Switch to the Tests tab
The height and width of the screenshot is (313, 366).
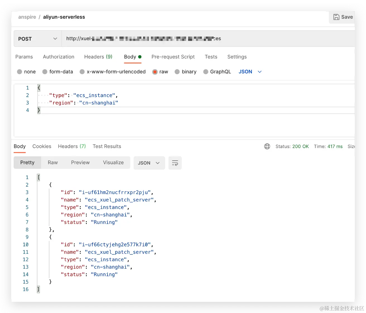211,57
